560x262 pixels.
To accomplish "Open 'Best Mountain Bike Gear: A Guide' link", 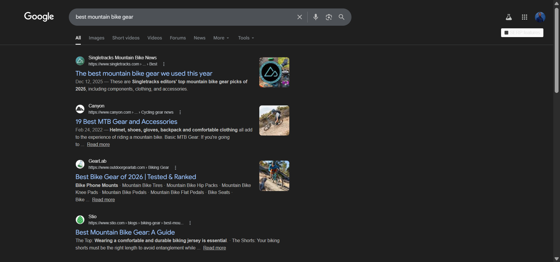I will [125, 232].
